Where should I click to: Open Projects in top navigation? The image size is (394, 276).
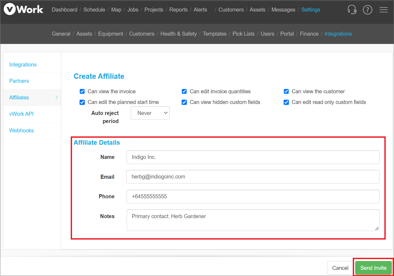154,10
